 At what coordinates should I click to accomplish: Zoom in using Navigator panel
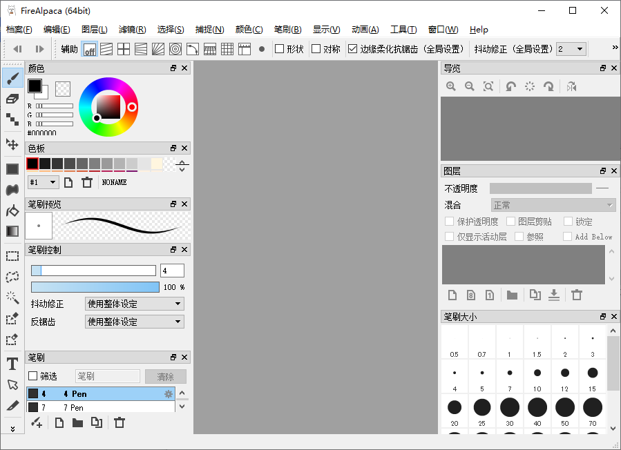[x=450, y=86]
